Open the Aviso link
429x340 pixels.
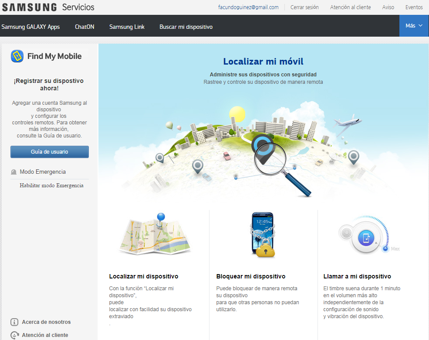[x=388, y=7]
